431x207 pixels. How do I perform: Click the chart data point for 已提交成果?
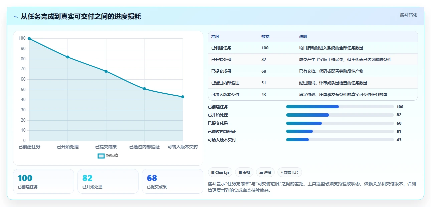tap(106, 71)
